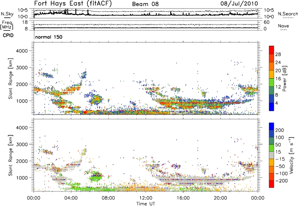The image size is (298, 206).
Task: Click the 'Fort Hays East (fitACF)' title
Action: point(73,4)
